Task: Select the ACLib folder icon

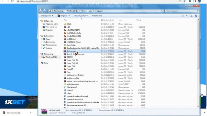Action: (65, 24)
